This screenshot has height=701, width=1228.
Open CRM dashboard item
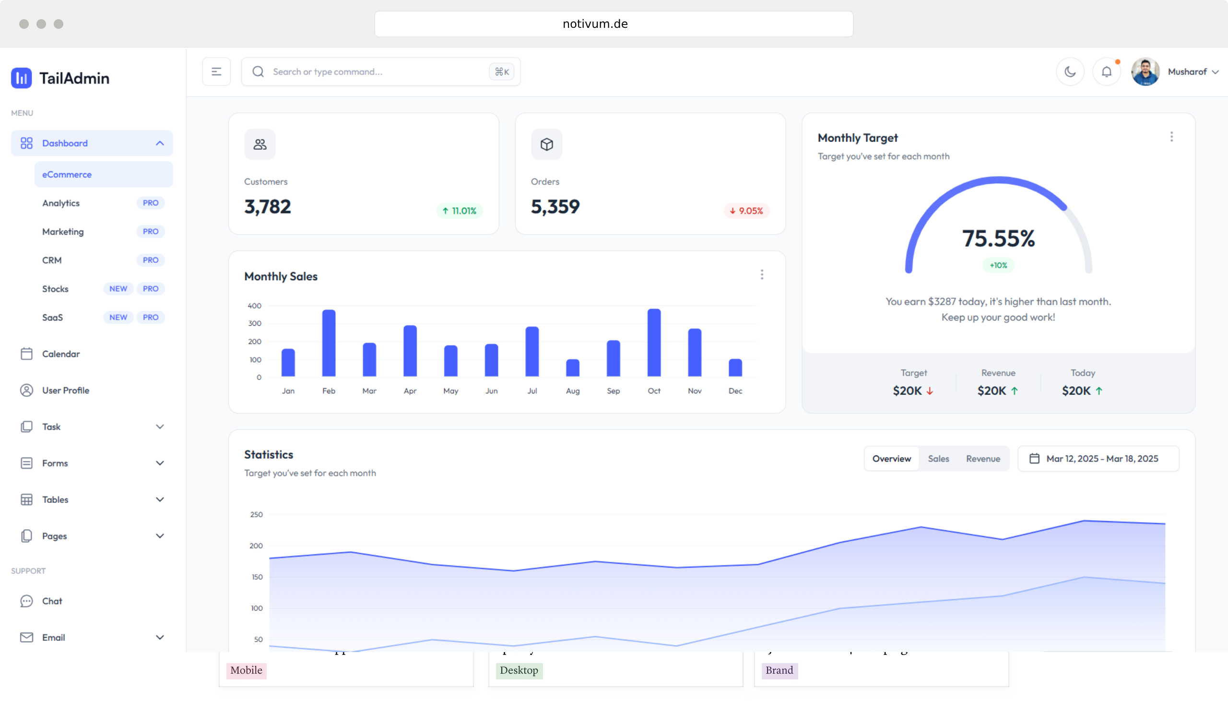point(104,260)
